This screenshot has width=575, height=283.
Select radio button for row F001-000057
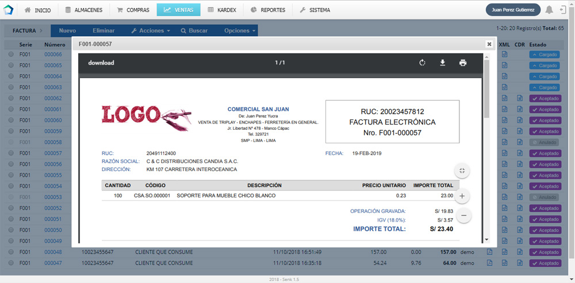(11, 153)
